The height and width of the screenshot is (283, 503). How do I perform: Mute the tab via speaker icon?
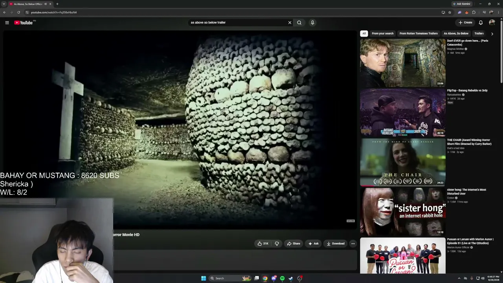(46, 4)
